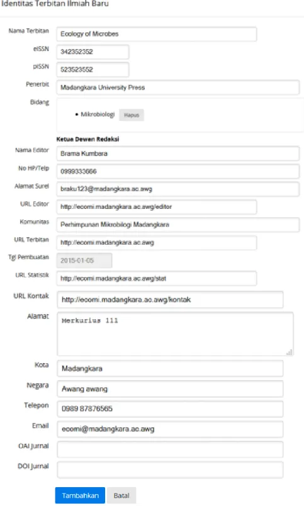Focus the Nama Terbitan field
Viewport: 304px width, 506px height.
[157, 34]
